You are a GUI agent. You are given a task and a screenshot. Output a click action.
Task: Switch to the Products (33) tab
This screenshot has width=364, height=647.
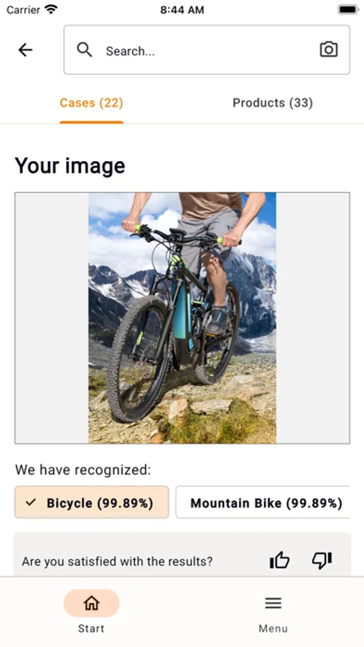(x=273, y=103)
